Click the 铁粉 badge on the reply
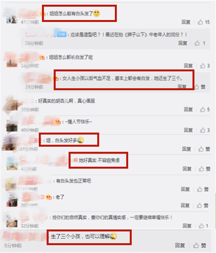The height and width of the screenshot is (253, 216). tap(62, 35)
